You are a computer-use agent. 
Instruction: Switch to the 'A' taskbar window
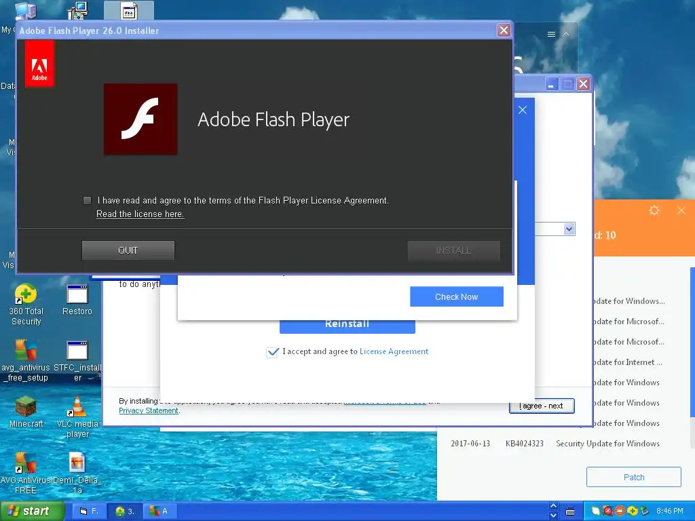(x=160, y=512)
